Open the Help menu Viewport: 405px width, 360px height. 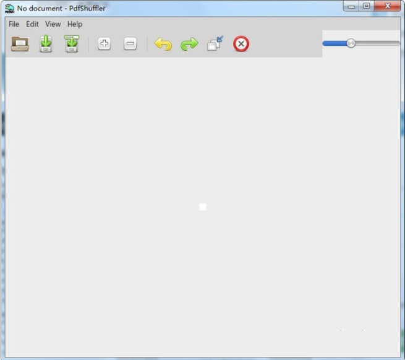[75, 24]
